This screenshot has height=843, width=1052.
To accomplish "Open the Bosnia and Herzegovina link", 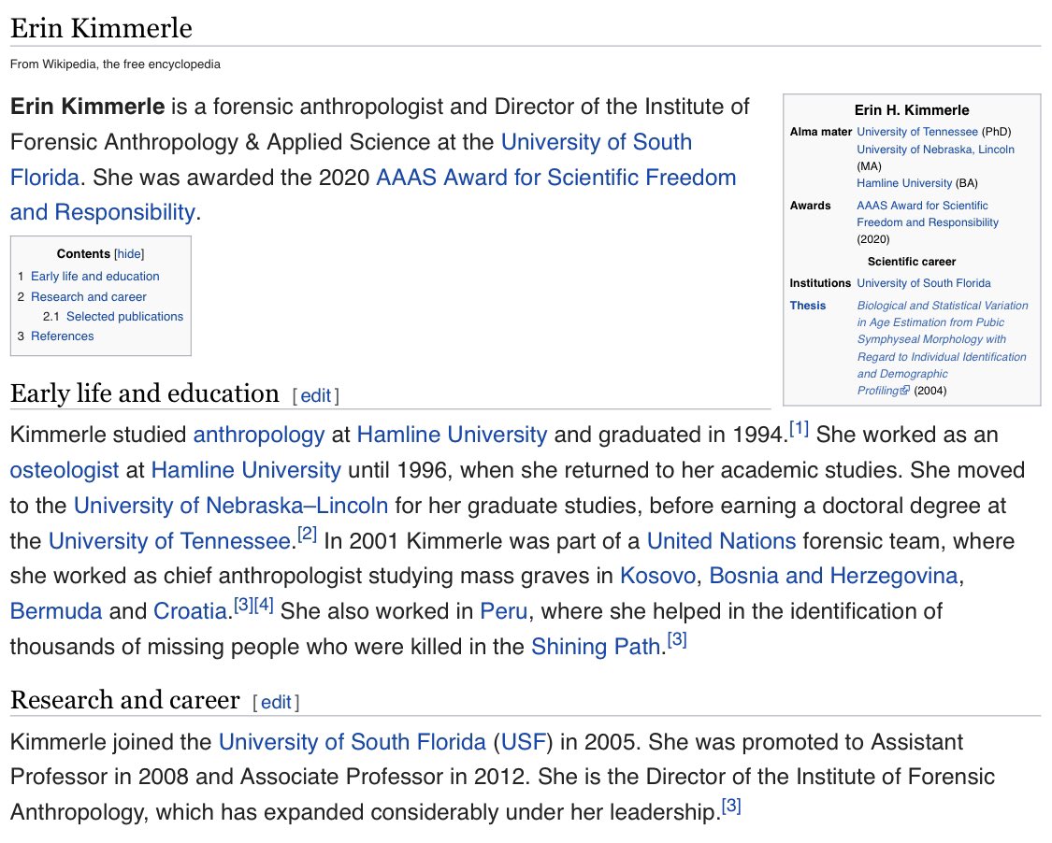I will pyautogui.click(x=833, y=576).
